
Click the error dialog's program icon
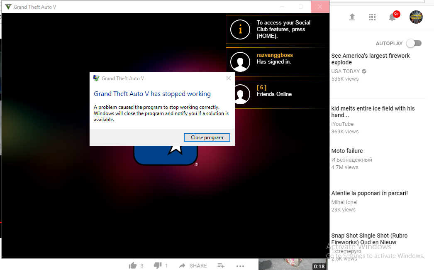click(x=96, y=78)
